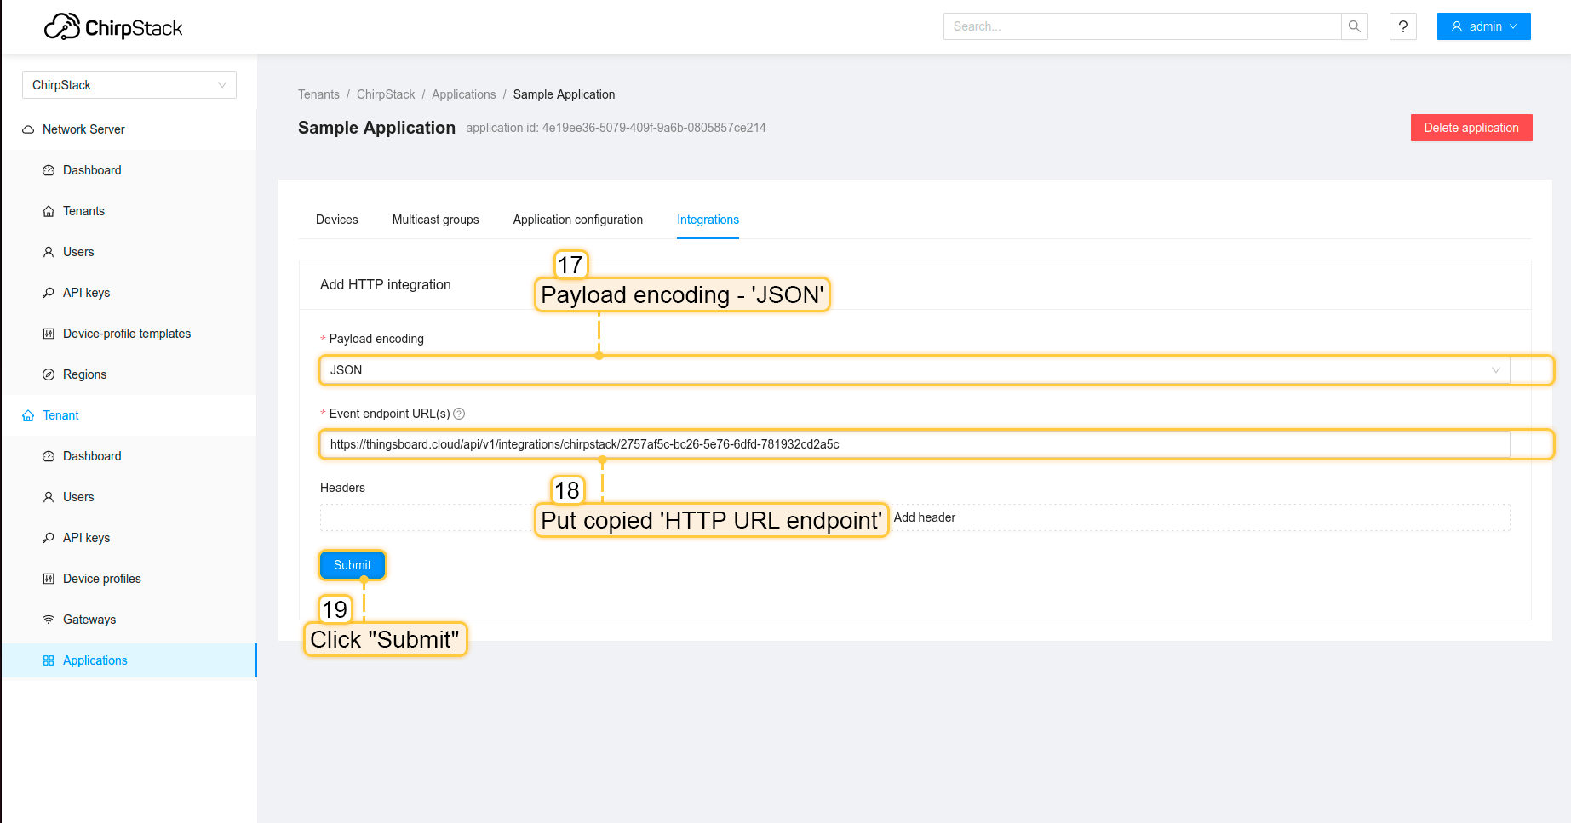Go to Tenants in sidebar
The image size is (1571, 823).
[83, 211]
